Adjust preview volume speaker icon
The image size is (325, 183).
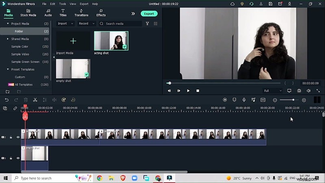(x=308, y=91)
